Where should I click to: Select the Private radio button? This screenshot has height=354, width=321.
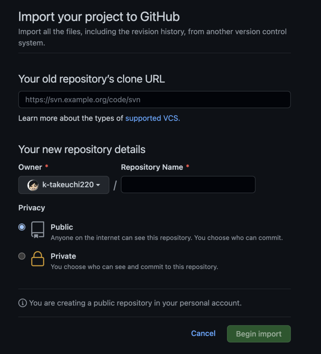[x=22, y=256]
